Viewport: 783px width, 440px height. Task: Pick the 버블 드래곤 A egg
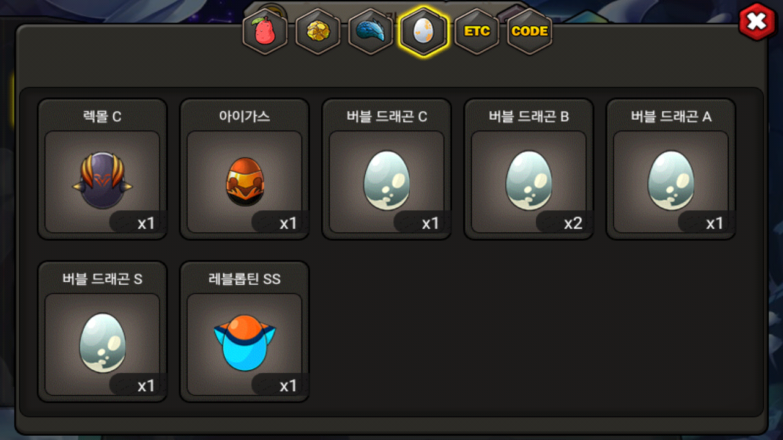click(670, 169)
